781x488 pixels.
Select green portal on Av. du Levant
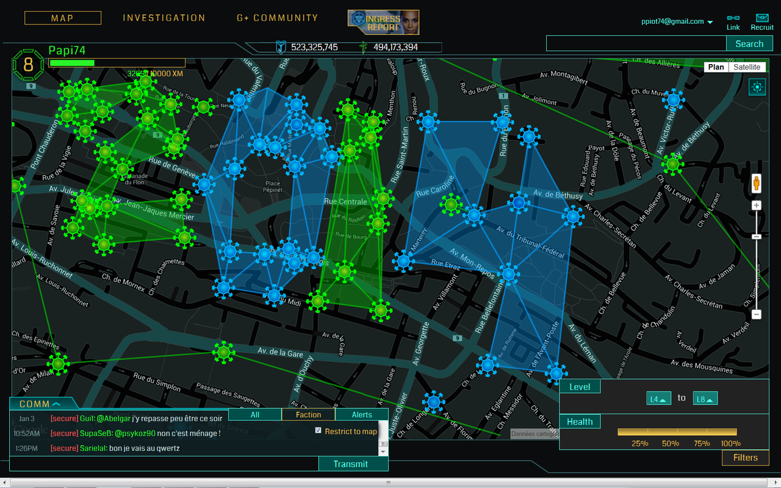(x=672, y=163)
